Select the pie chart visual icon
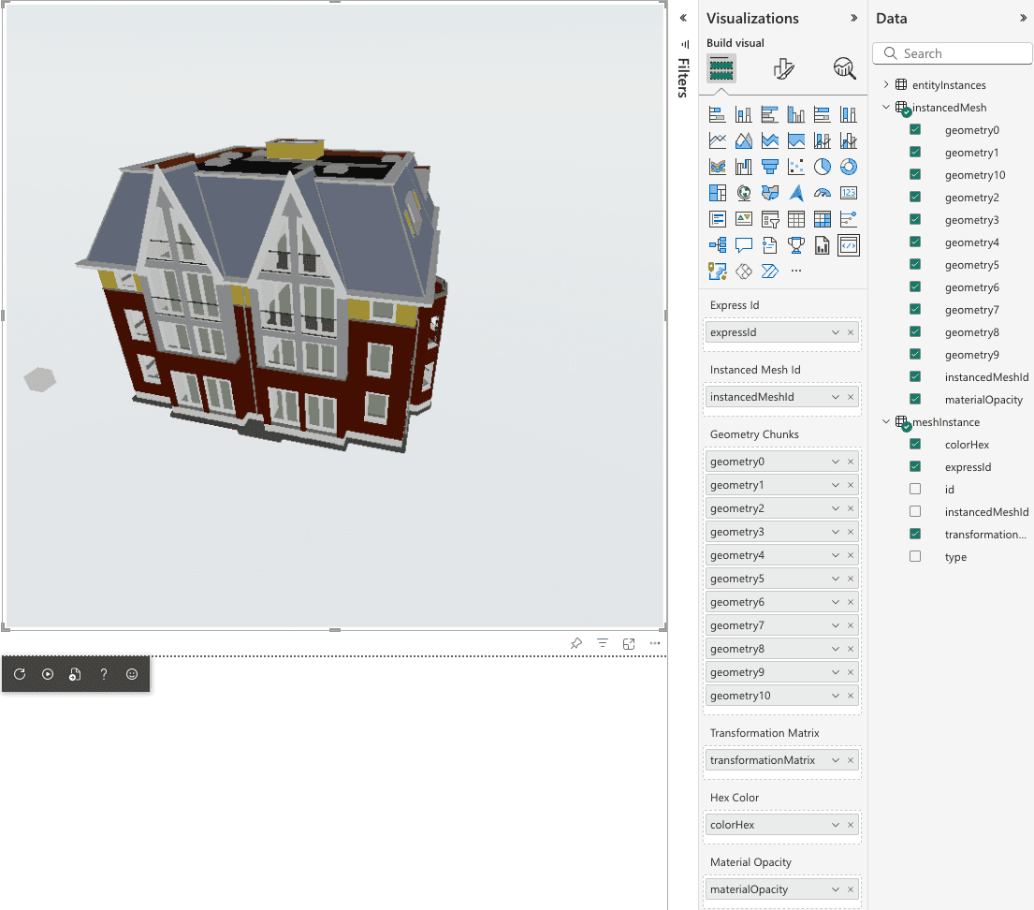 click(x=823, y=167)
